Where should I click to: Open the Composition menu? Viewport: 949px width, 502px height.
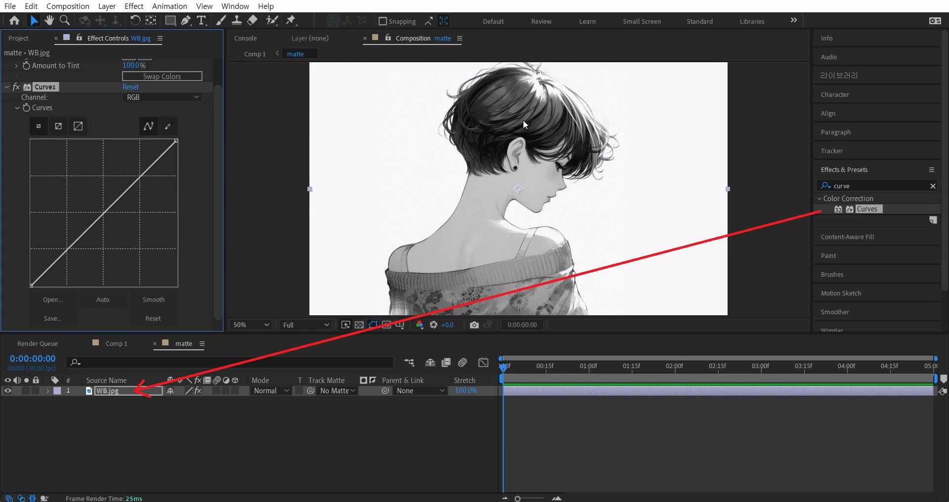(x=68, y=6)
